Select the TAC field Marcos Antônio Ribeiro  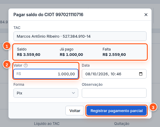[x=80, y=36]
